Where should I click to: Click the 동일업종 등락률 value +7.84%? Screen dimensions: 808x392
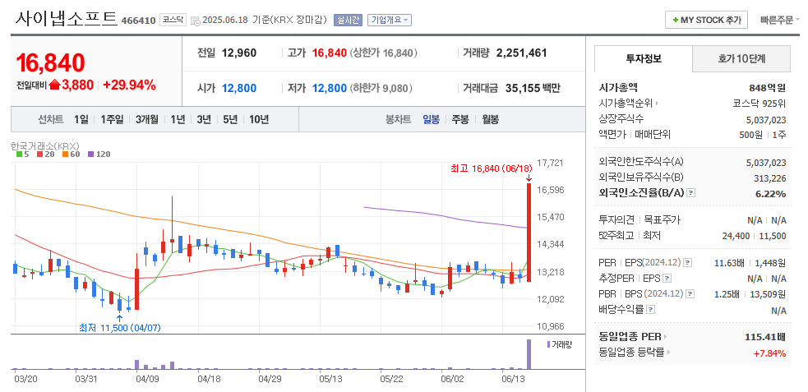(769, 353)
